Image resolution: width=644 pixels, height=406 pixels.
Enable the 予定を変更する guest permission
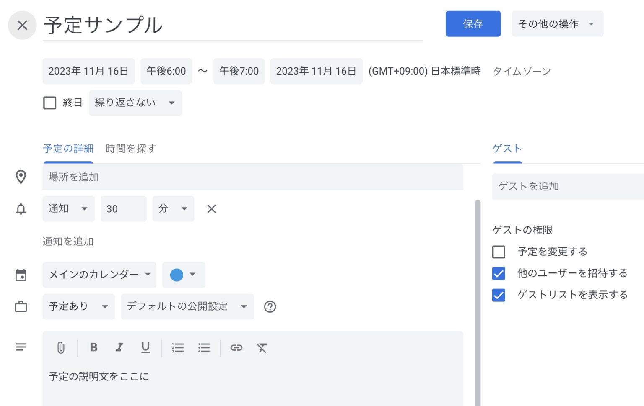(x=499, y=252)
